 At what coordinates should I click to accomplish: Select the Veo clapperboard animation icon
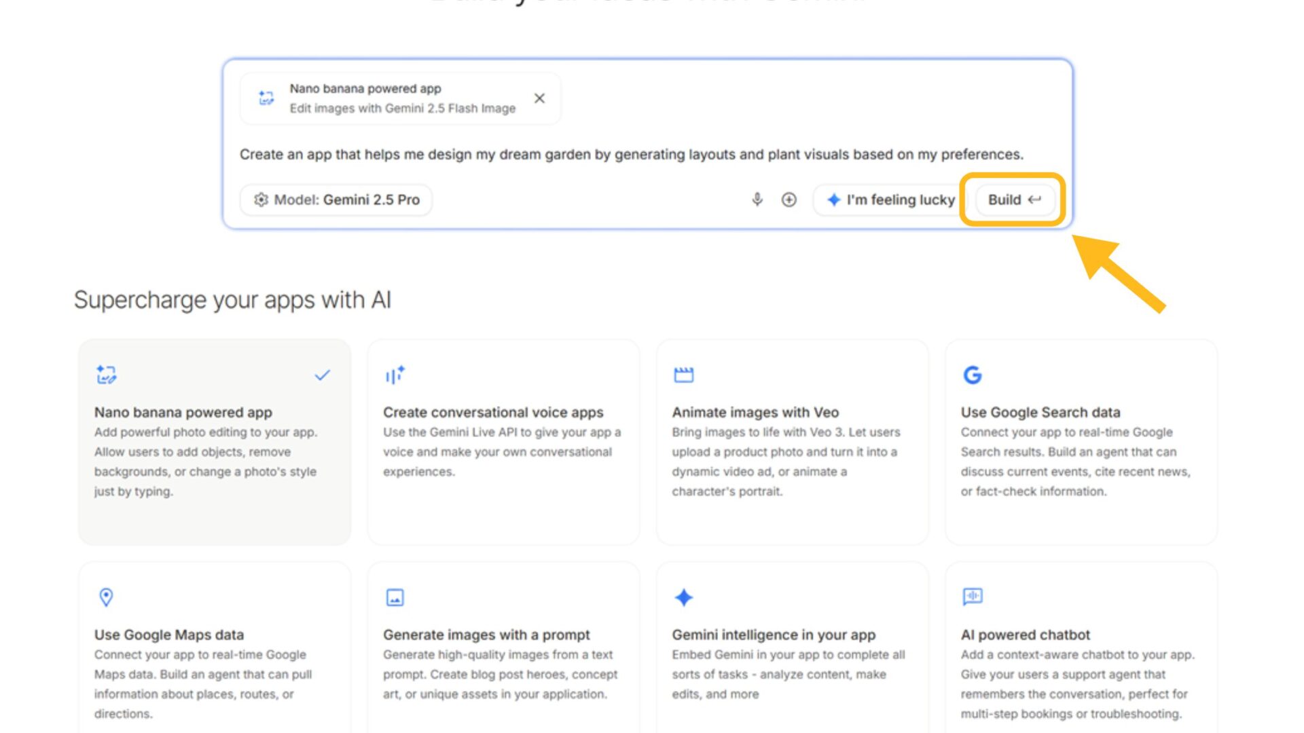tap(684, 374)
